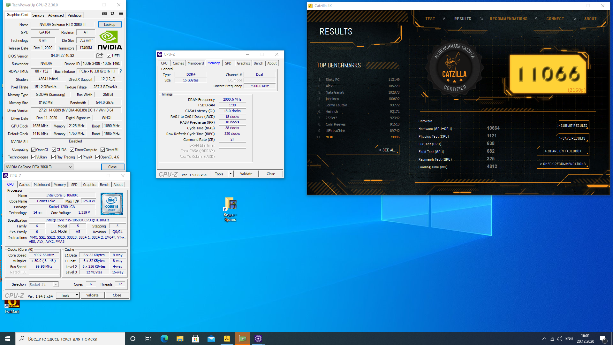This screenshot has width=613, height=345.
Task: Open the Видео shortcut on desktop
Action: click(230, 209)
